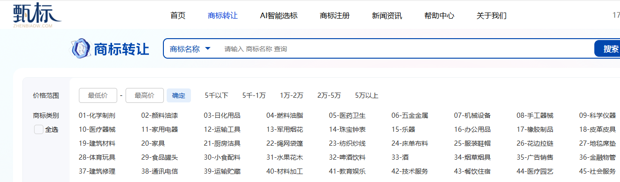Select category 20-家具
This screenshot has width=620, height=182.
coord(153,143)
